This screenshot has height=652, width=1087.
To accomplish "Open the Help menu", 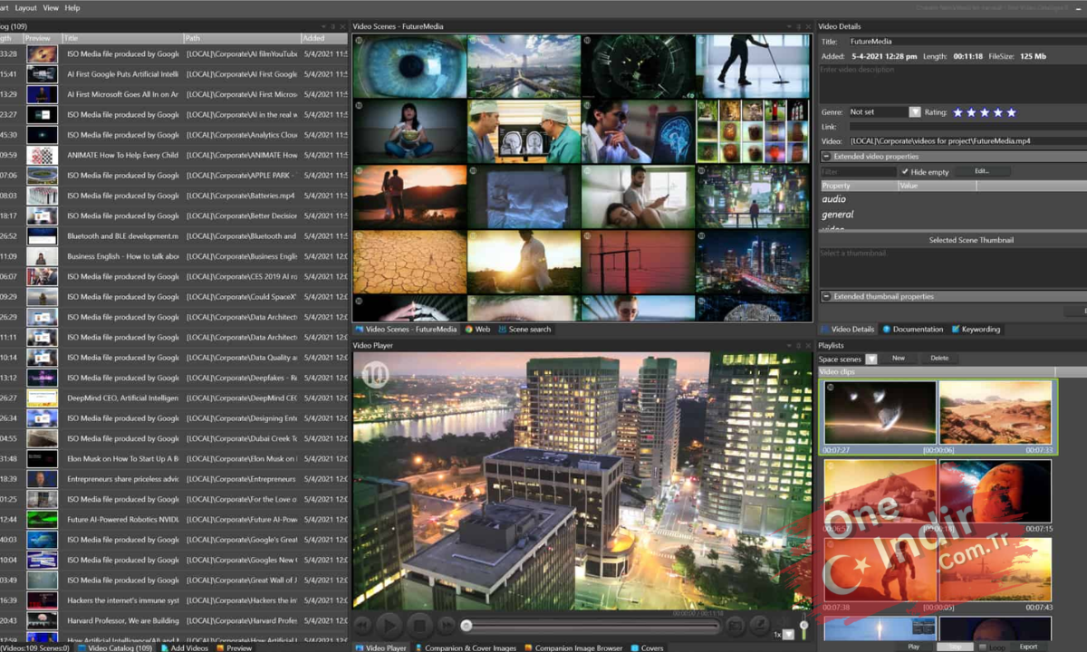I will (x=72, y=7).
